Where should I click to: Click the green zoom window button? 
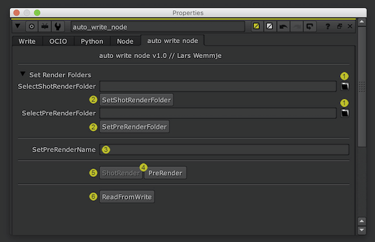click(37, 13)
